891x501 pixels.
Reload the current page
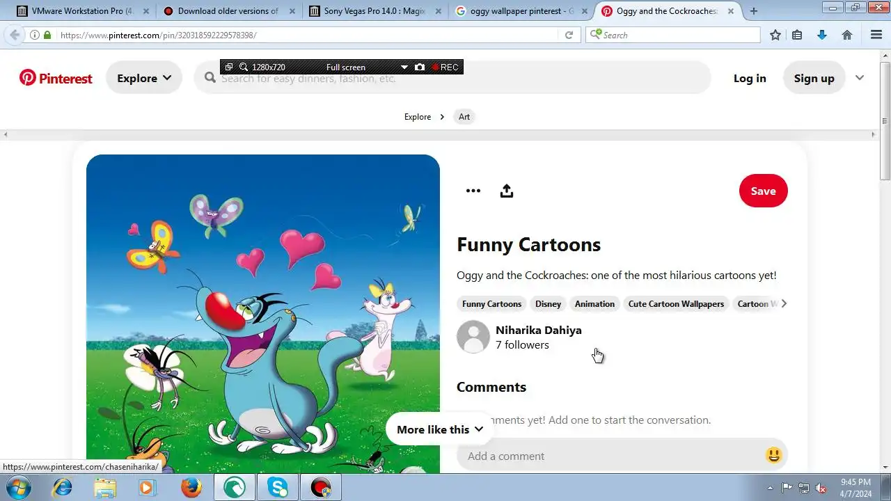569,35
